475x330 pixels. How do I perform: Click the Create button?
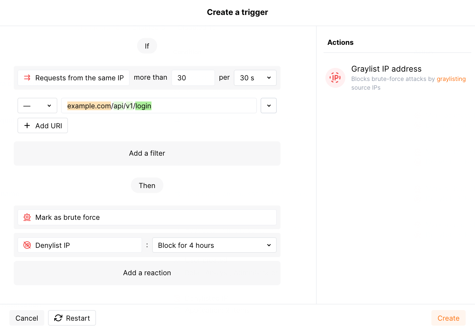point(449,318)
